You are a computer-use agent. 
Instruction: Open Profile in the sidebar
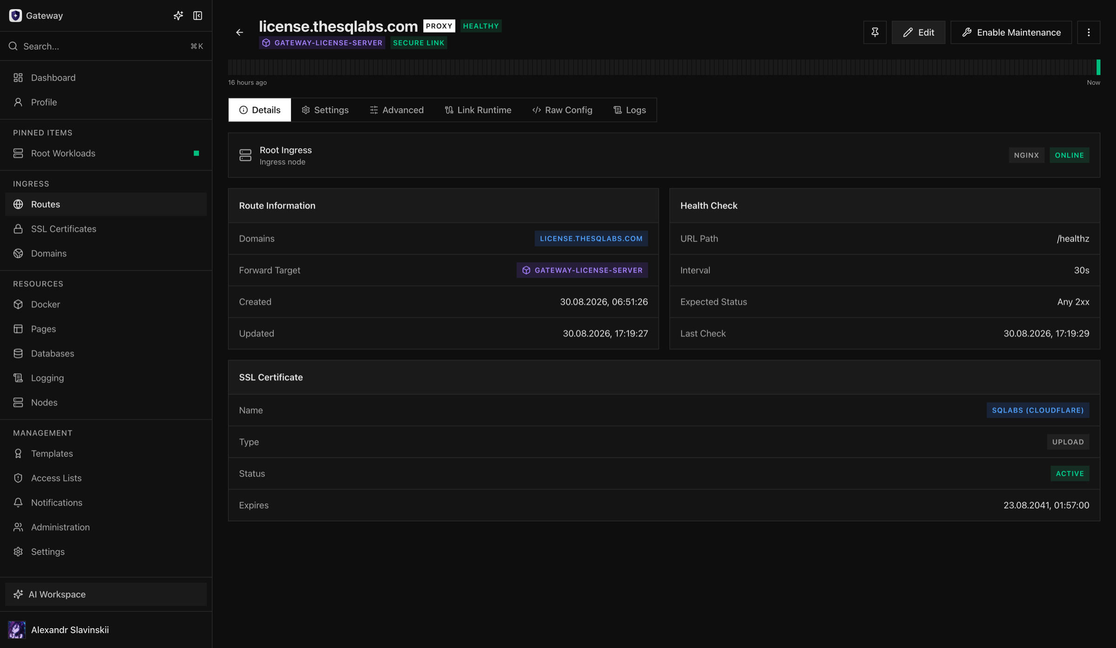point(106,102)
